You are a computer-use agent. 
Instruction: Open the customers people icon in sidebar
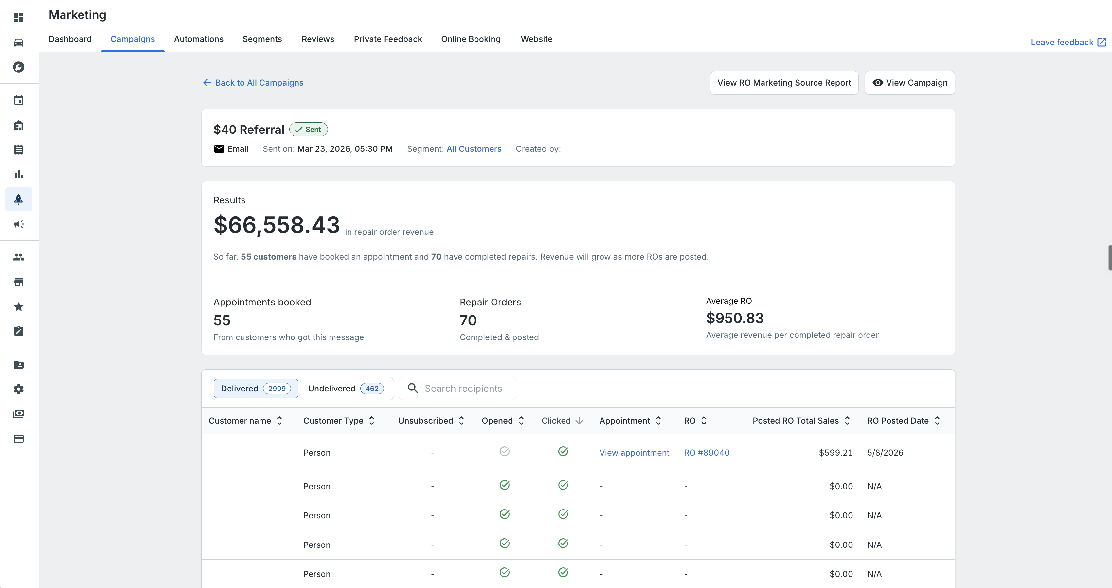pyautogui.click(x=19, y=257)
